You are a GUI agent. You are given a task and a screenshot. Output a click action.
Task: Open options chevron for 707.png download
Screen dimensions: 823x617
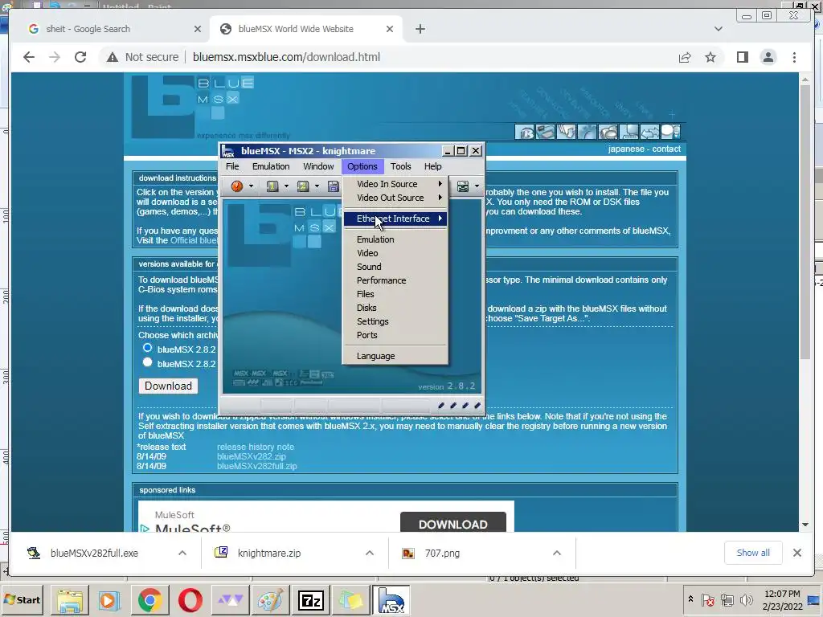[x=557, y=553]
